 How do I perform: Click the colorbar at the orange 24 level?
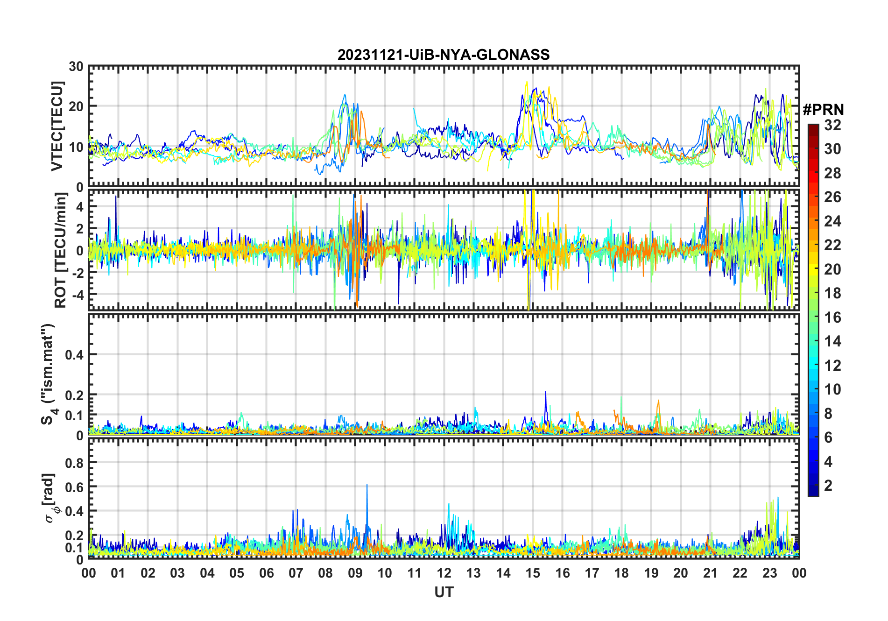813,221
